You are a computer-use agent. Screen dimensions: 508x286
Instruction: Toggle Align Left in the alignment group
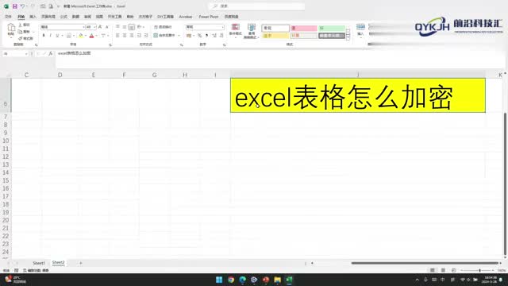117,35
